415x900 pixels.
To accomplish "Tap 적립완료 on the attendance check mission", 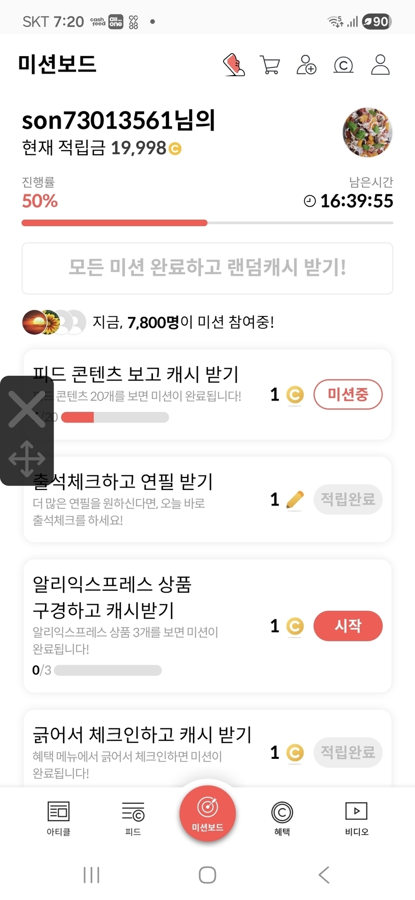I will click(348, 499).
